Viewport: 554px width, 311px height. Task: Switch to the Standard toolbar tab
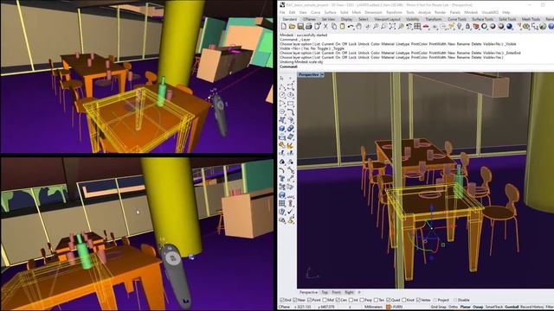(x=290, y=19)
